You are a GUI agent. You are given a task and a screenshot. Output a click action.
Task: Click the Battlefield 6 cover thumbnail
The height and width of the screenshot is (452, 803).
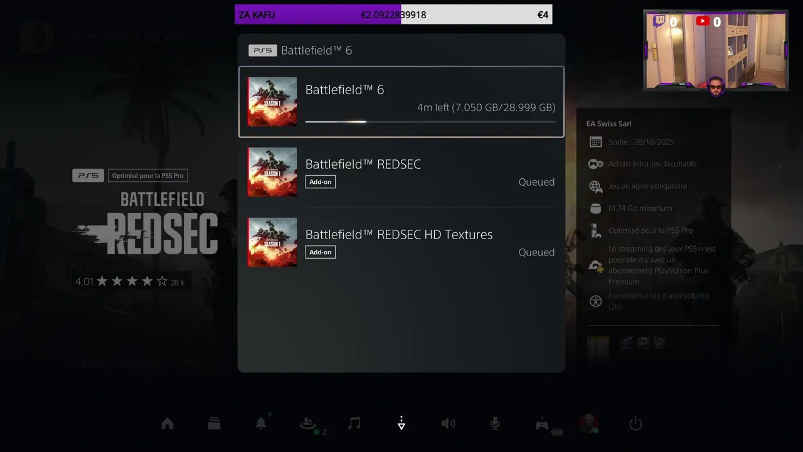(272, 102)
